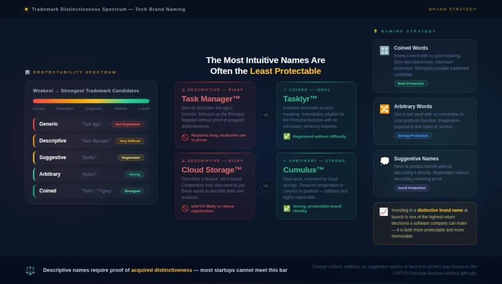Click the red-to-green spectrum gradient bar
502x284 pixels.
[91, 101]
